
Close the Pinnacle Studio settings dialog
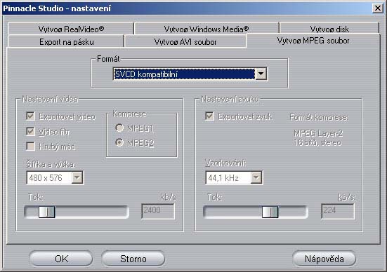tap(378, 8)
